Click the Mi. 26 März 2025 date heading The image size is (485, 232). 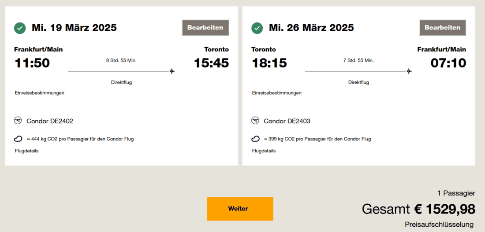click(x=311, y=28)
